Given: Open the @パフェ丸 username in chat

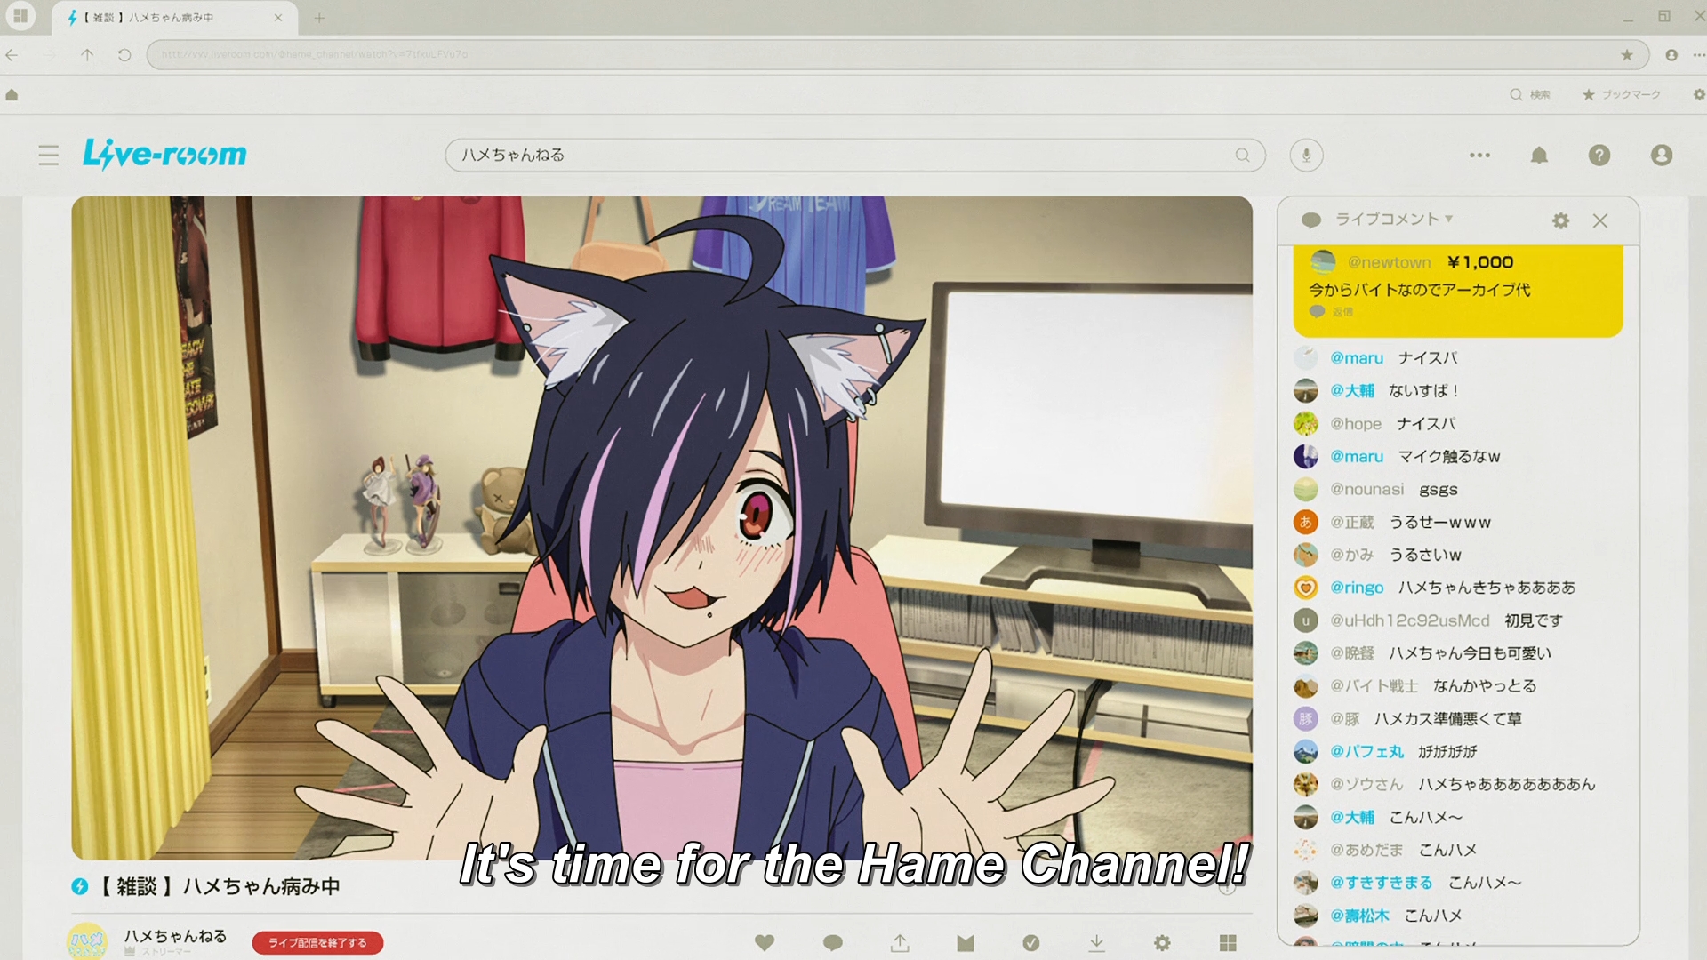Looking at the screenshot, I should click(1366, 752).
